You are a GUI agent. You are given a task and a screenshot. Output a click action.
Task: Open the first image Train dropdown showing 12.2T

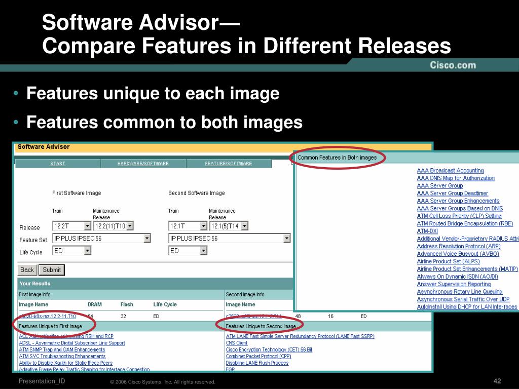(x=71, y=226)
